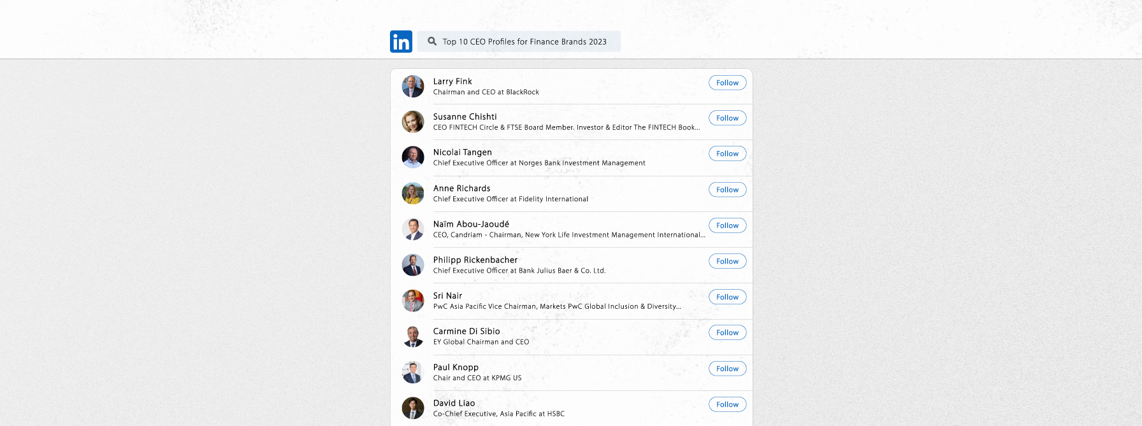1142x426 pixels.
Task: Focus the search box with CEO Profiles query
Action: coord(519,41)
